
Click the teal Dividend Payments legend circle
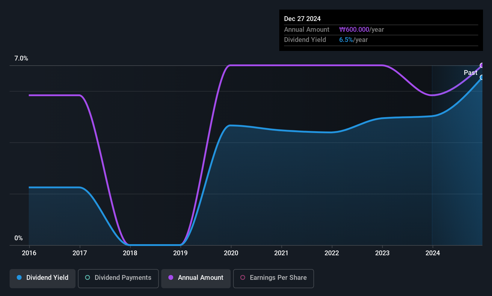[x=87, y=277]
